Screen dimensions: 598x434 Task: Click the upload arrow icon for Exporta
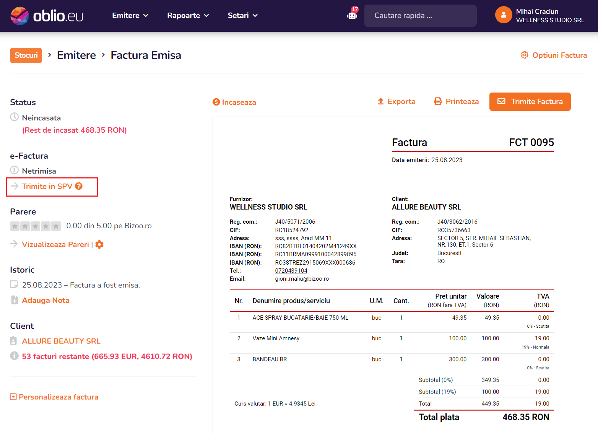point(380,101)
